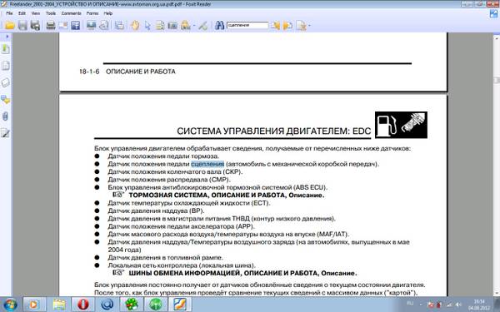Open the ICQ flower taskbar icon
500x312 pixels.
point(131,304)
